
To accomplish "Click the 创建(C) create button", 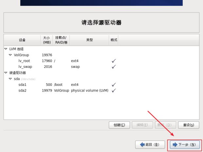I will (x=119, y=125).
